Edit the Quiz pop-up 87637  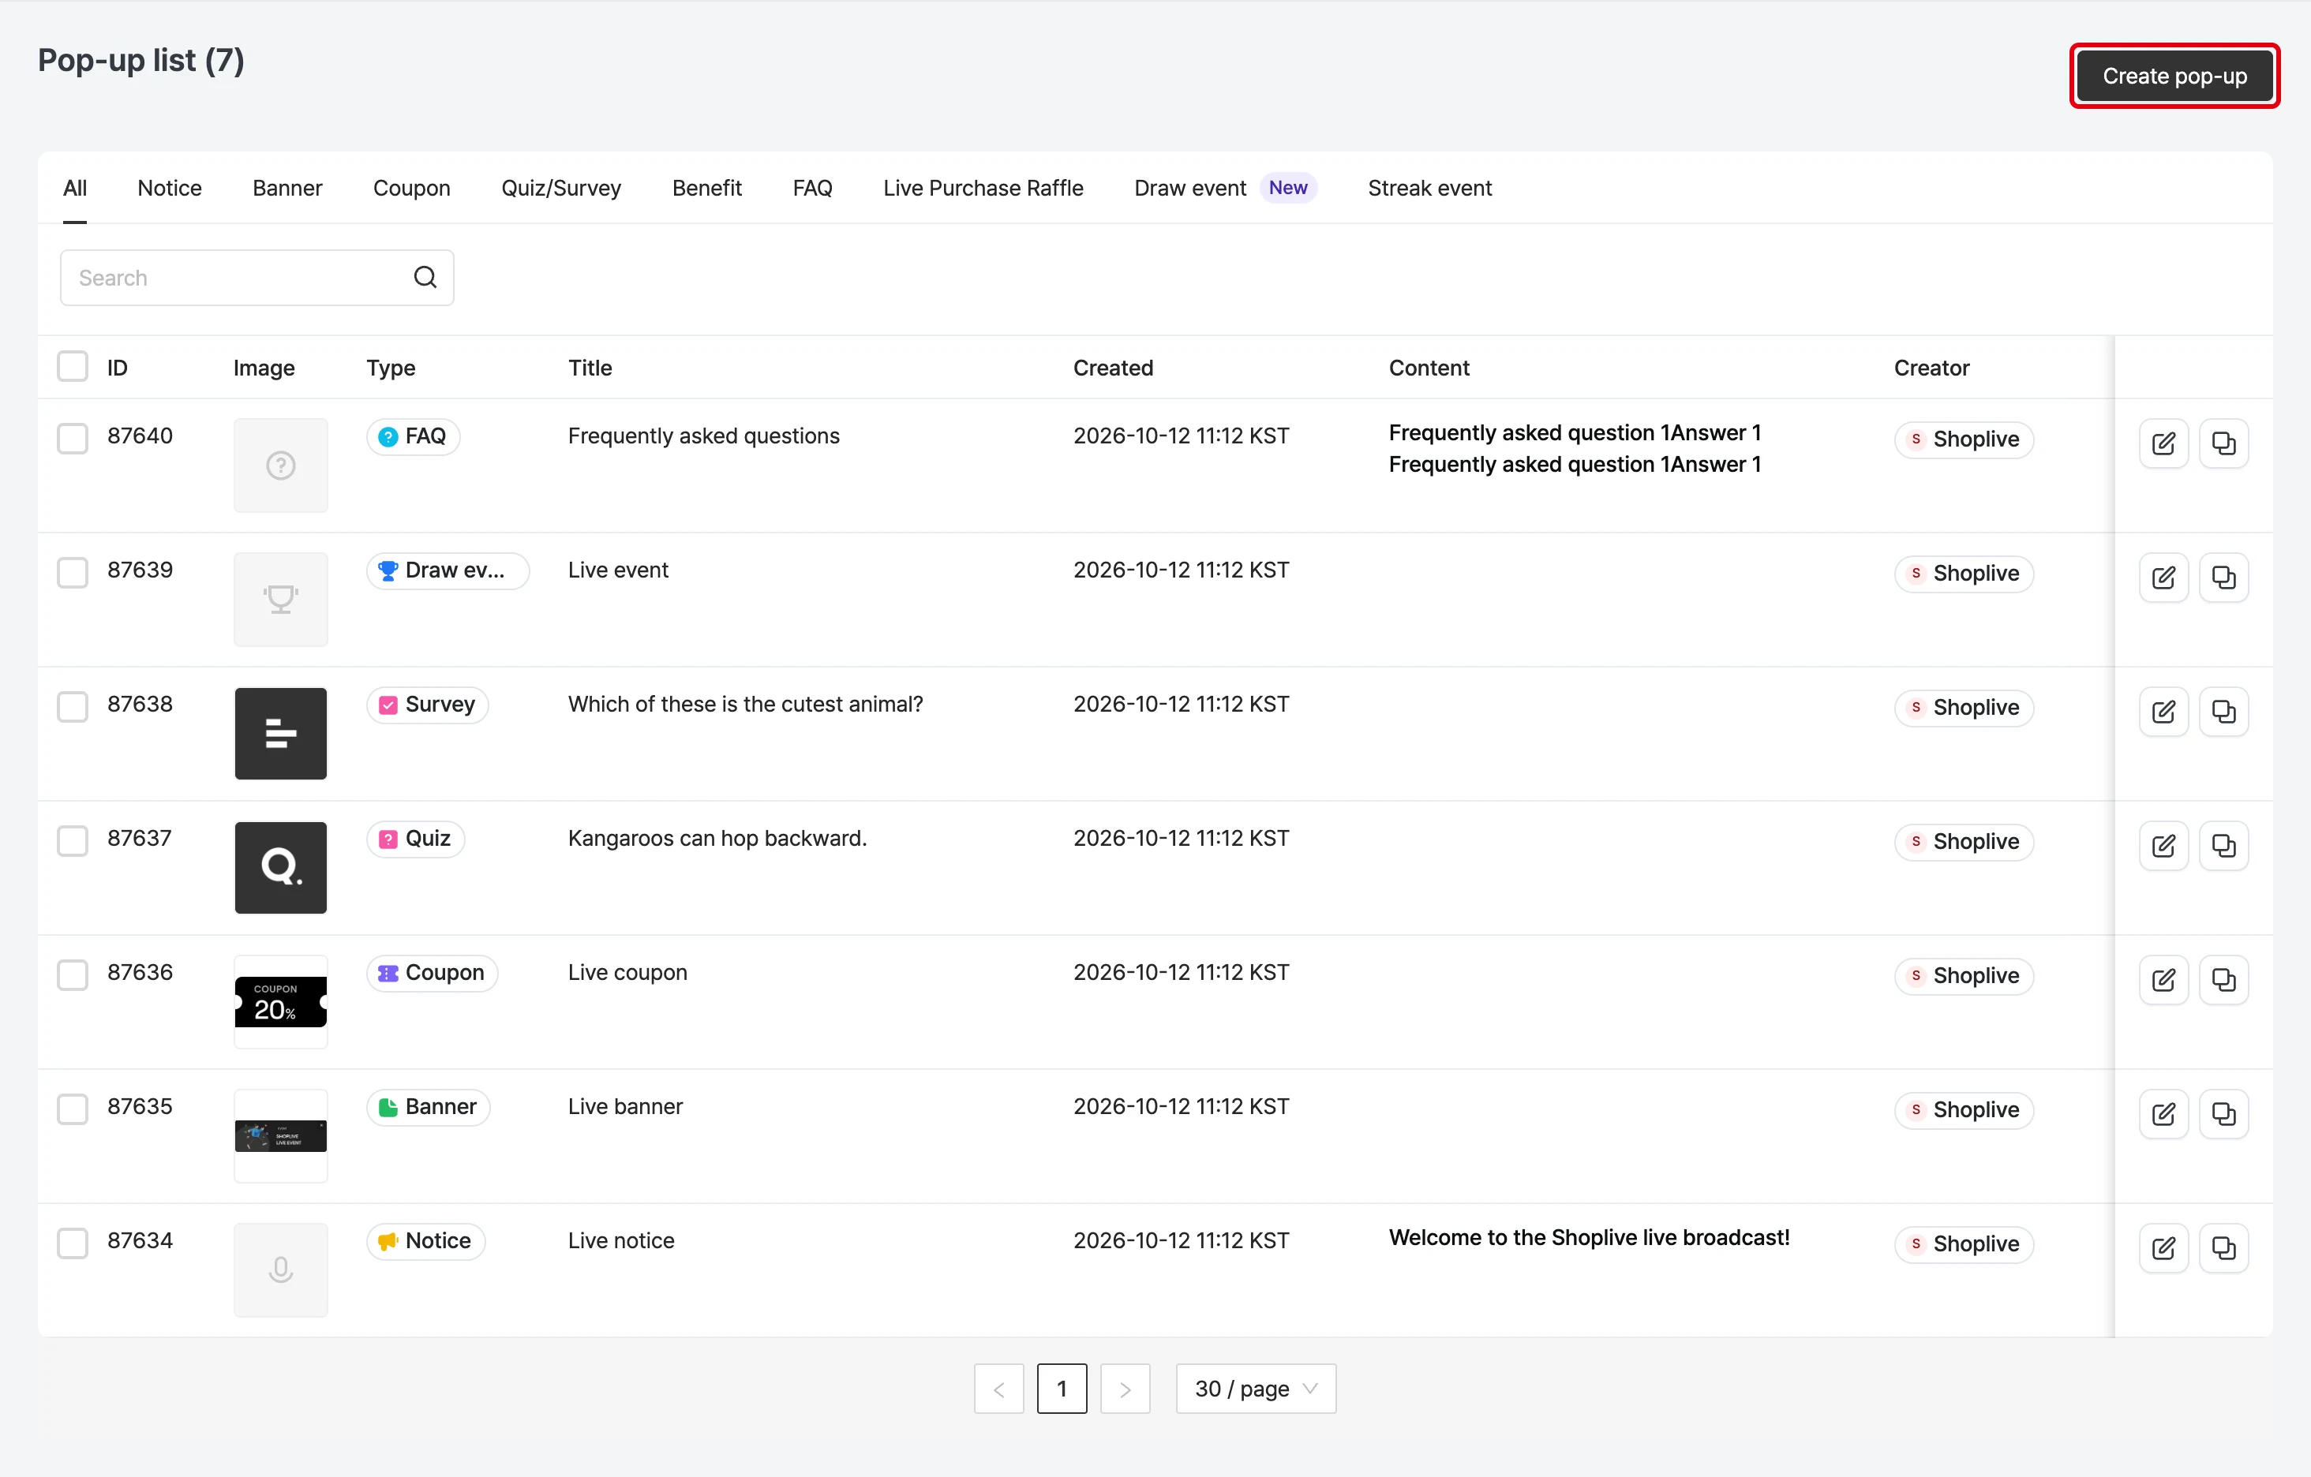click(x=2163, y=846)
